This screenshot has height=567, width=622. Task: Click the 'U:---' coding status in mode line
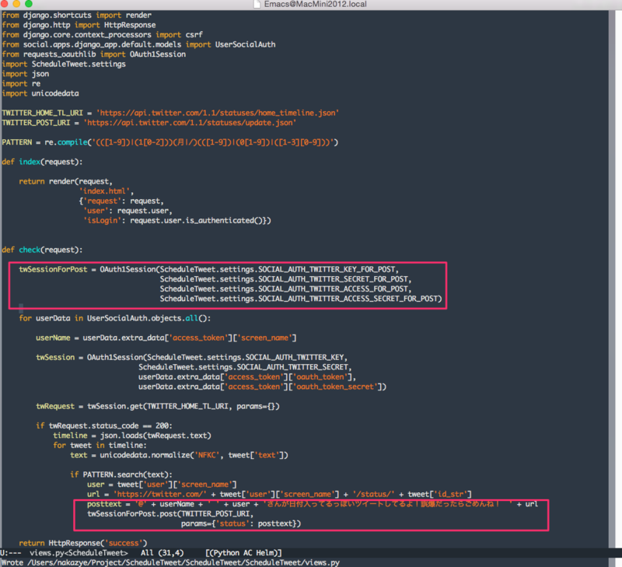[x=11, y=553]
